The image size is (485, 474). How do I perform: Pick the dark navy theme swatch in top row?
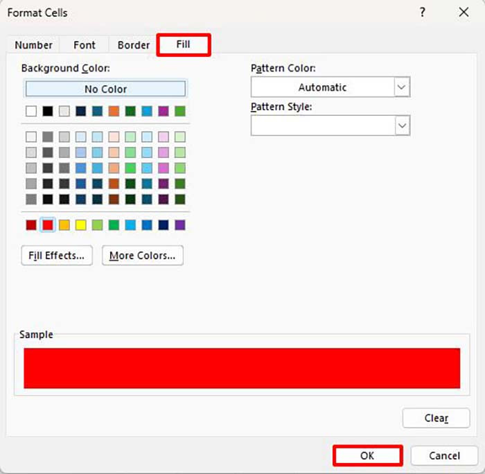point(81,111)
